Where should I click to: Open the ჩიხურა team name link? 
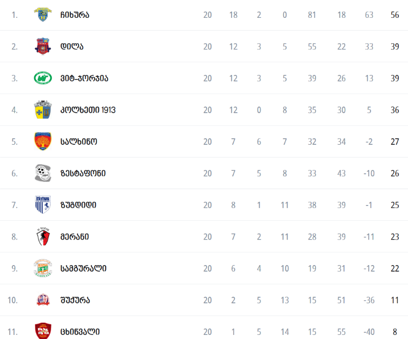click(74, 15)
